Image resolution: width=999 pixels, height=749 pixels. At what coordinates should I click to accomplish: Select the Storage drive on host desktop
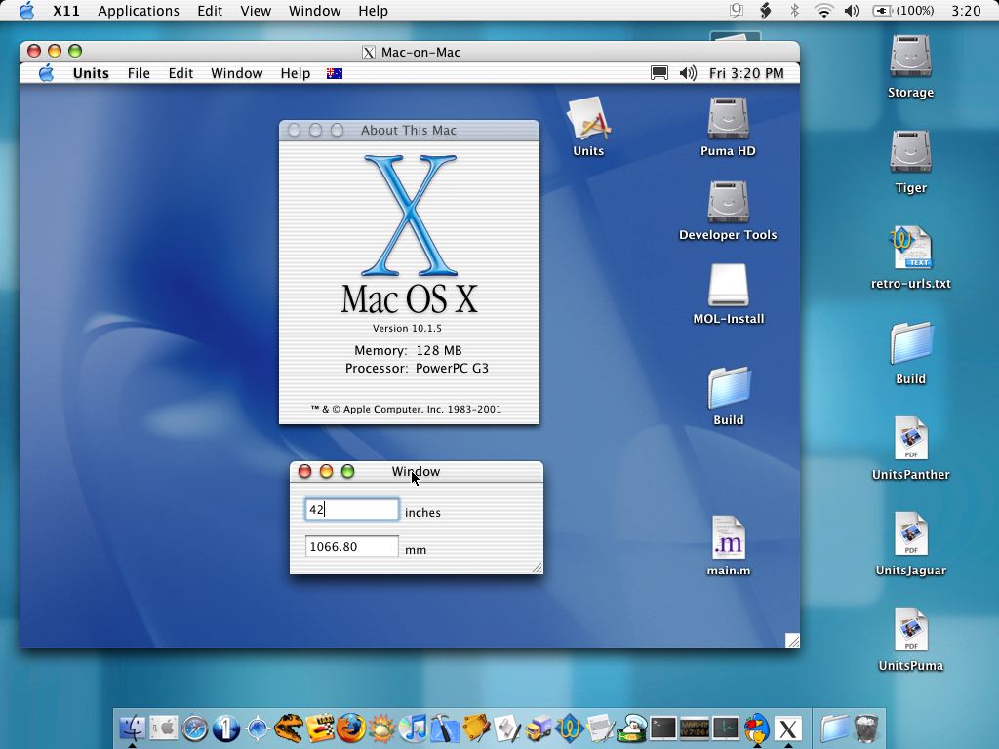[x=910, y=56]
